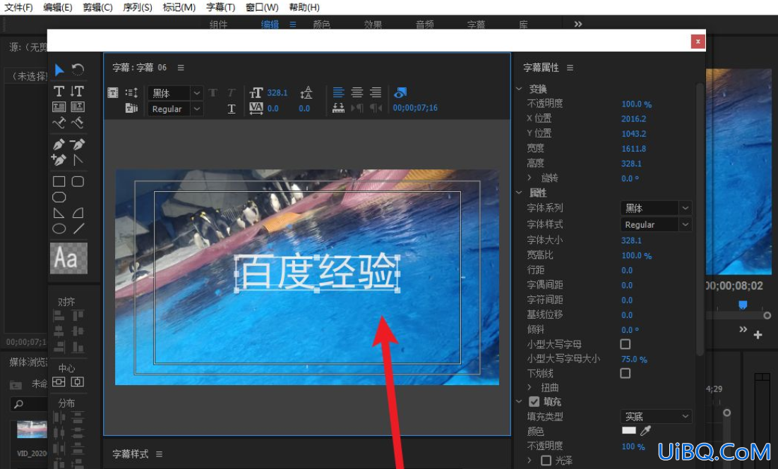Select the Area Type tool
The width and height of the screenshot is (778, 469).
point(59,107)
